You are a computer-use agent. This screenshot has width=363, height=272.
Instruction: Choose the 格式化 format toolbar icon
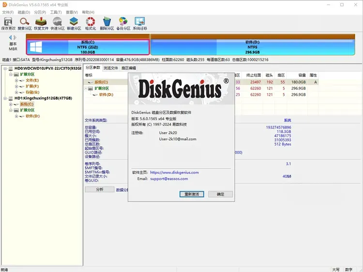pos(91,24)
